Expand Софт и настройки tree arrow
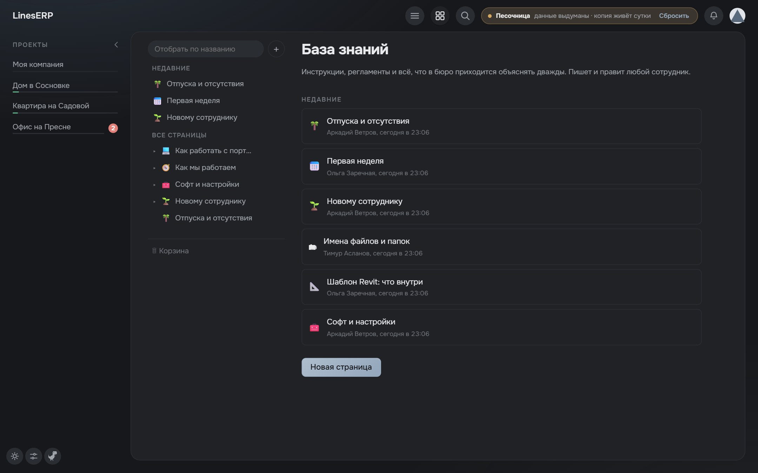Viewport: 758px width, 473px height. tap(154, 185)
